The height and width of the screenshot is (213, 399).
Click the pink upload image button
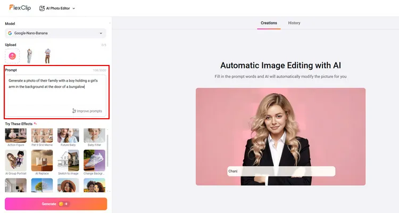[x=12, y=56]
